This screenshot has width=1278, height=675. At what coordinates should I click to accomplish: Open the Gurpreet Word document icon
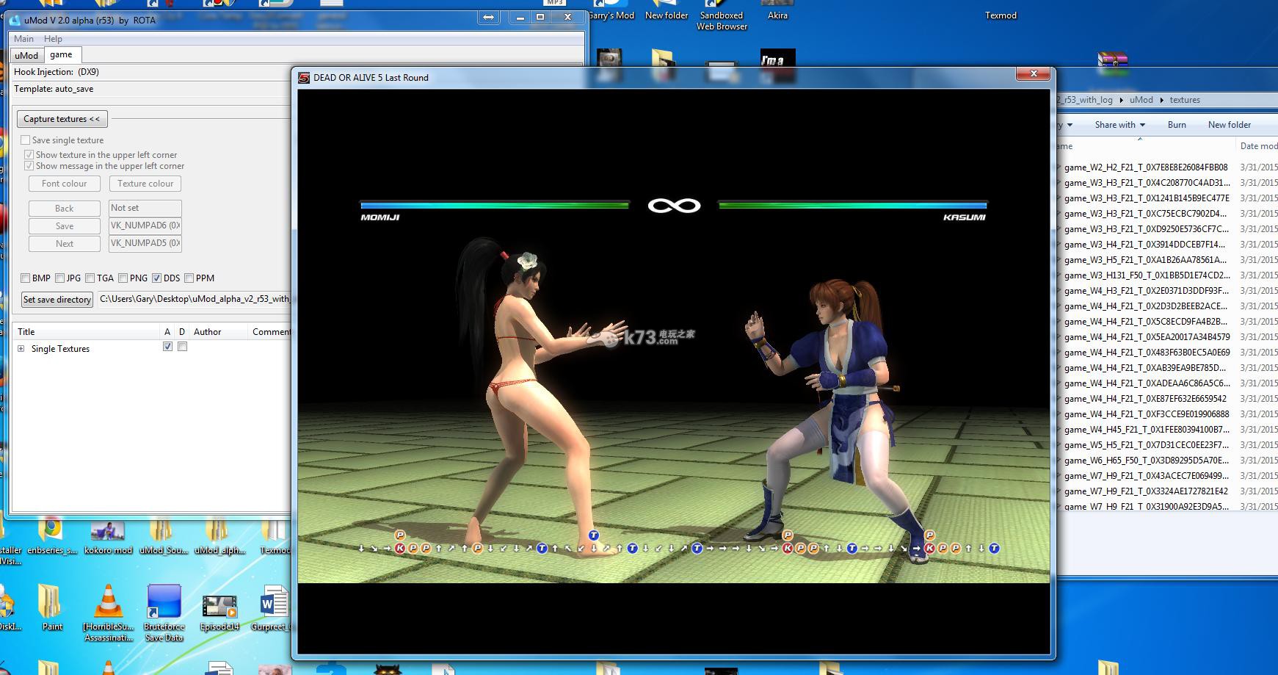point(274,607)
